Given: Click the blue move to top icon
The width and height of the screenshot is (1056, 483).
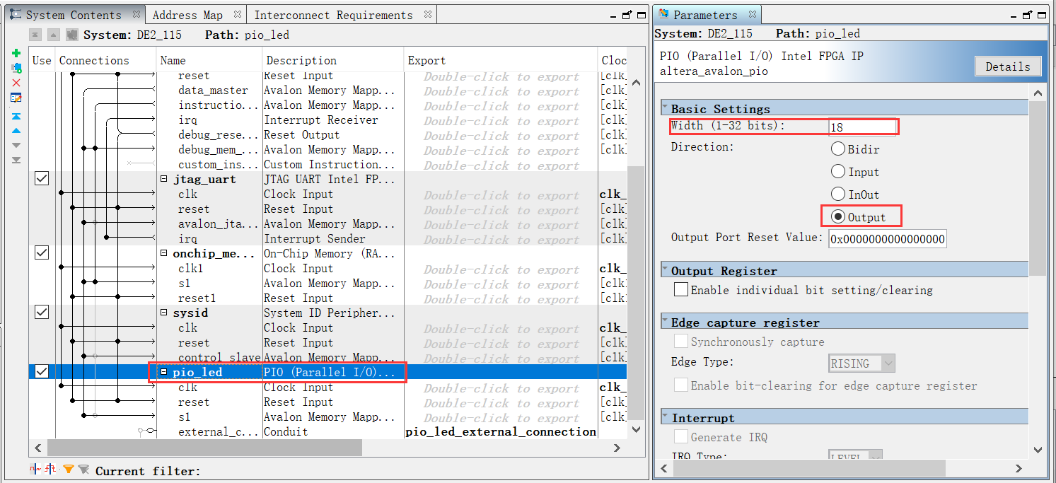Looking at the screenshot, I should coord(16,116).
